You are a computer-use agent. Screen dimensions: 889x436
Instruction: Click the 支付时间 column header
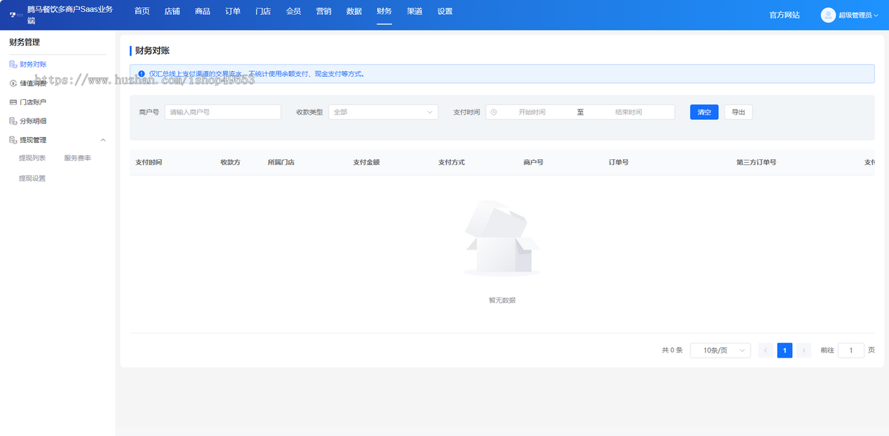149,162
